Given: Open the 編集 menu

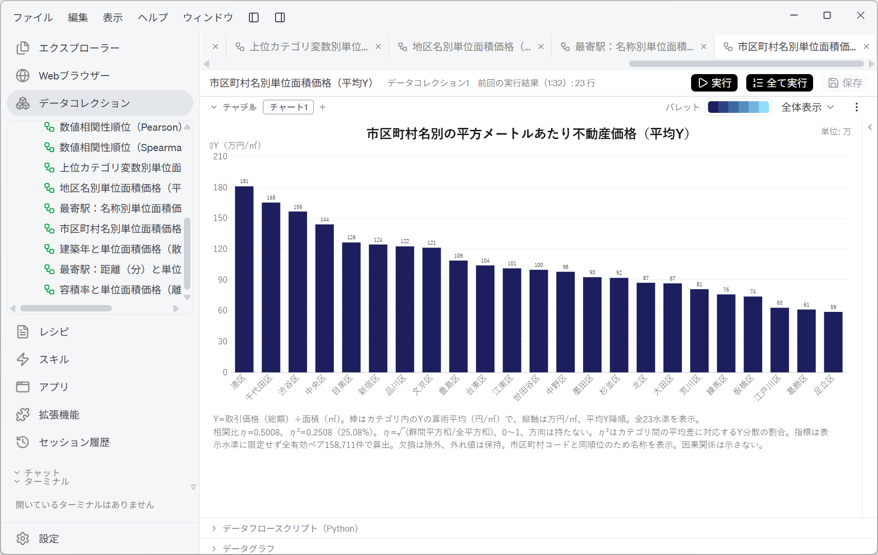Looking at the screenshot, I should pyautogui.click(x=78, y=17).
